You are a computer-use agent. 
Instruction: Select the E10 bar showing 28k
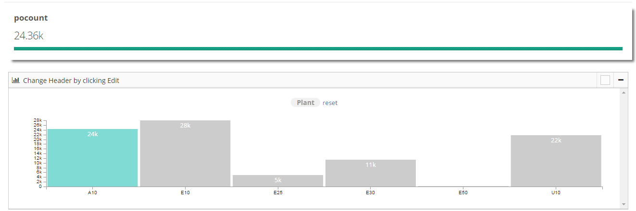click(x=185, y=153)
